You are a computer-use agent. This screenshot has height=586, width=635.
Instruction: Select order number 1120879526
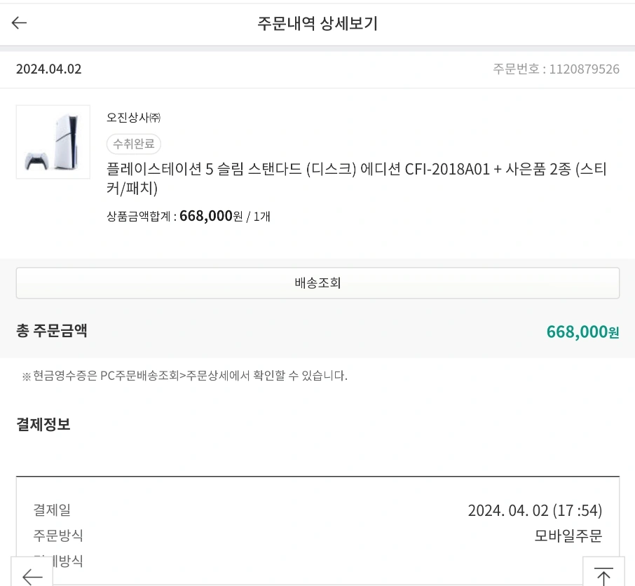coord(556,69)
